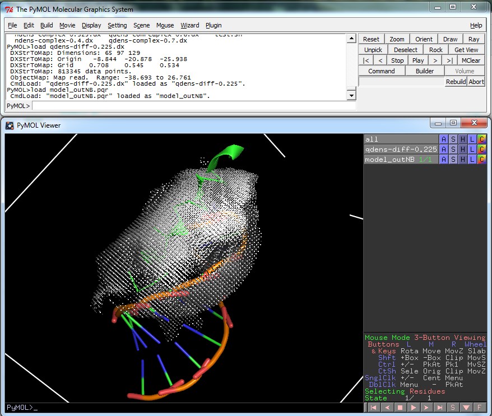The height and width of the screenshot is (416, 492).
Task: Open the Help menu
Action: point(476,25)
